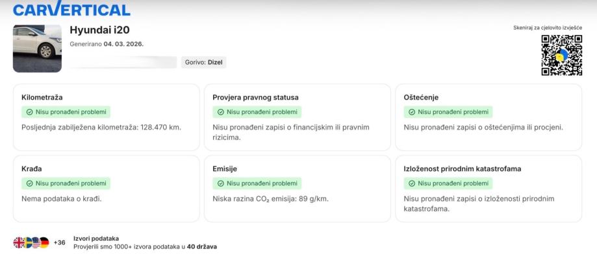Click the German flag icon
Image resolution: width=597 pixels, height=261 pixels.
point(44,243)
